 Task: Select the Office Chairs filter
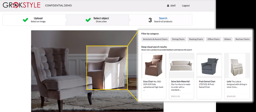coord(213,39)
